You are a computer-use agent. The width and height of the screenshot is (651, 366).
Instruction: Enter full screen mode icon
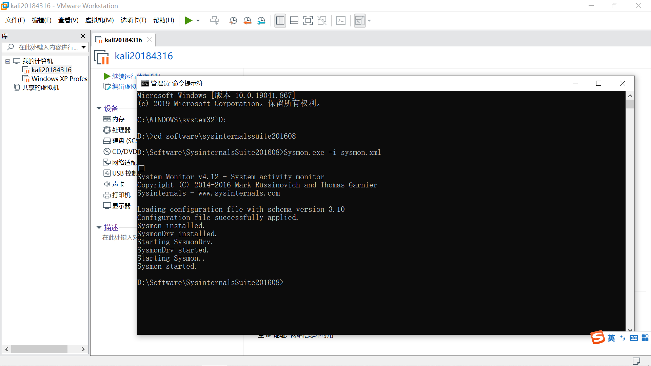pos(308,21)
